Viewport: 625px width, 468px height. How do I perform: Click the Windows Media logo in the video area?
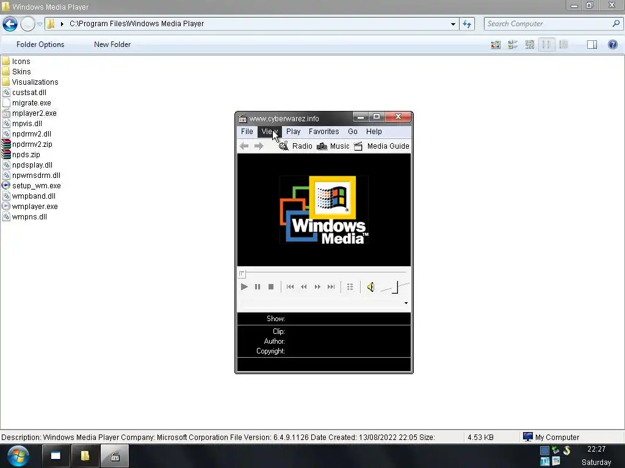click(323, 210)
